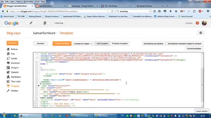The image size is (211, 118).
Task: Click the code editor vertical scrollbar
Action: (202, 85)
